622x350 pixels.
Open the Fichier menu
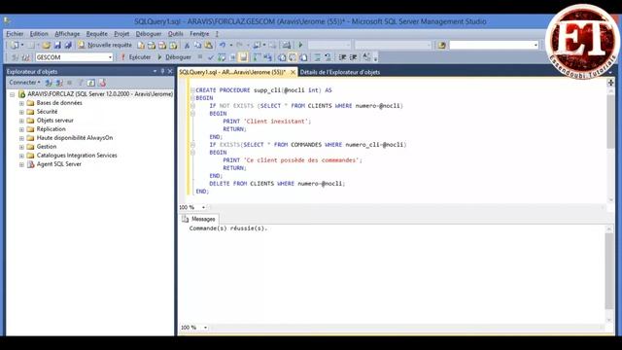pyautogui.click(x=15, y=34)
